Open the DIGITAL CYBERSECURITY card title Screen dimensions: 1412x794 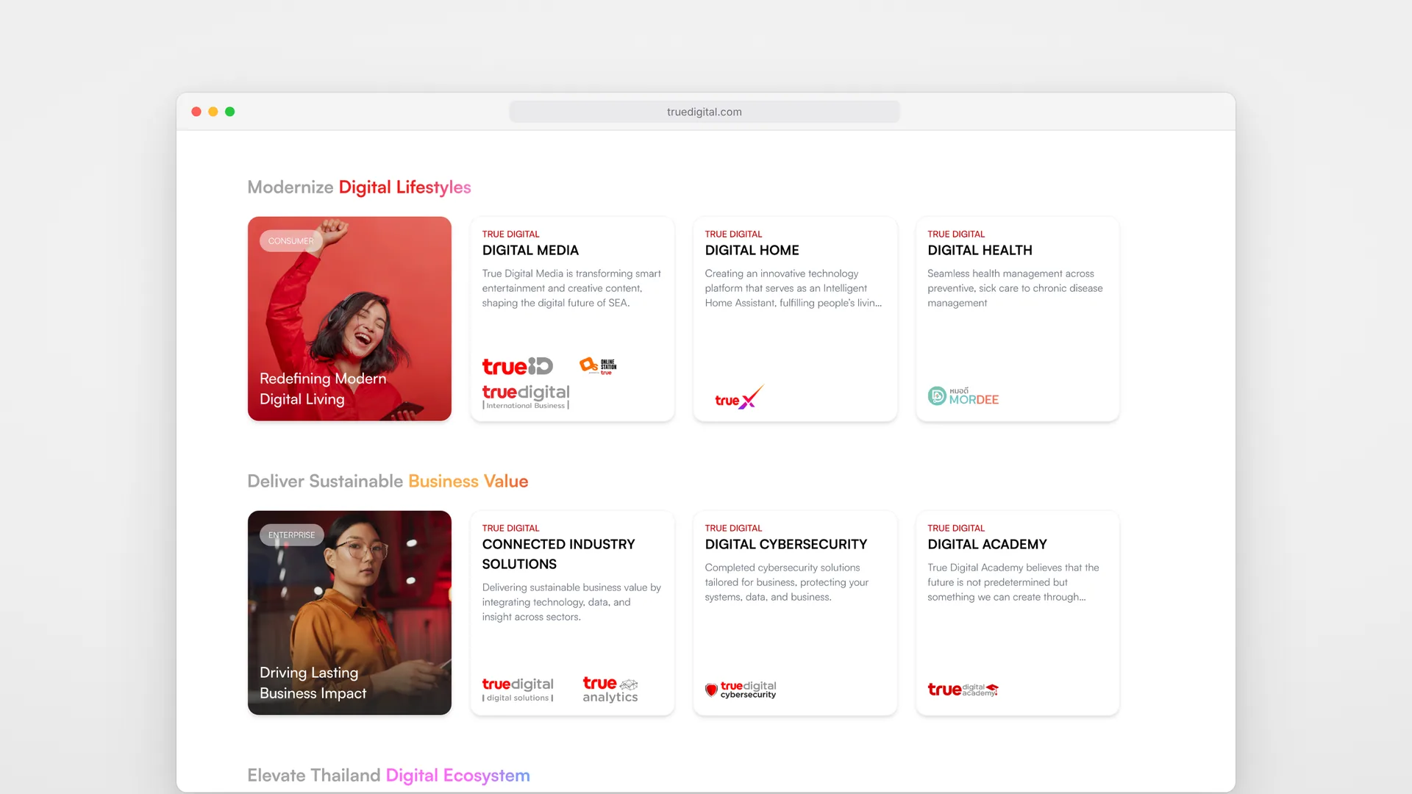click(785, 545)
